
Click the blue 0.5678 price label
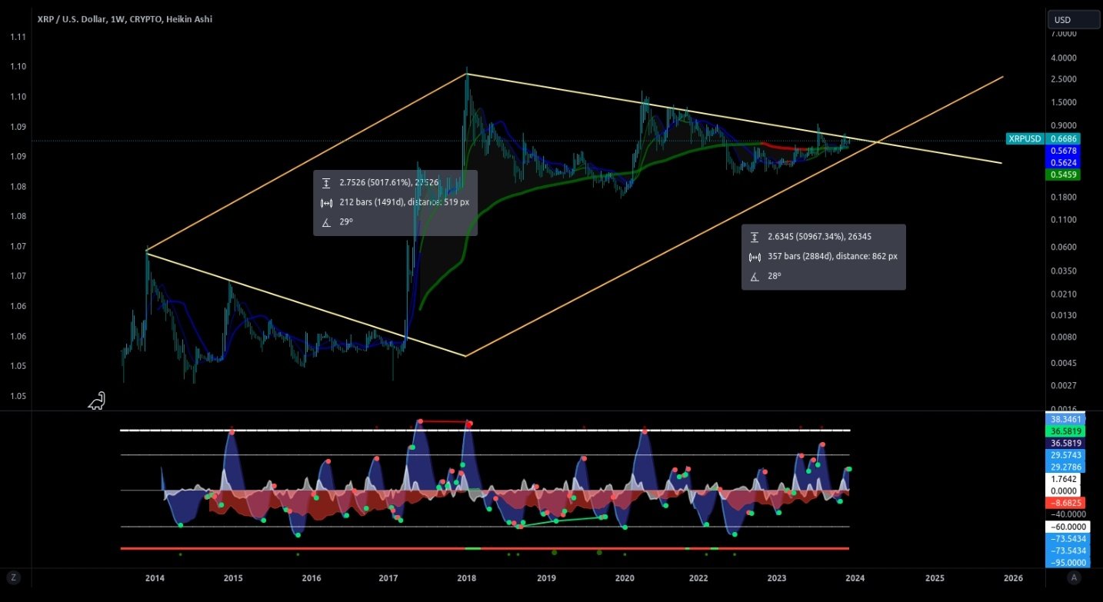click(1065, 151)
